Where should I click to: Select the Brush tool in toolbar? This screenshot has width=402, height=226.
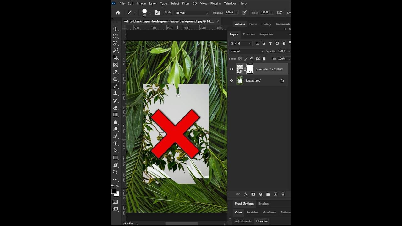click(x=115, y=86)
